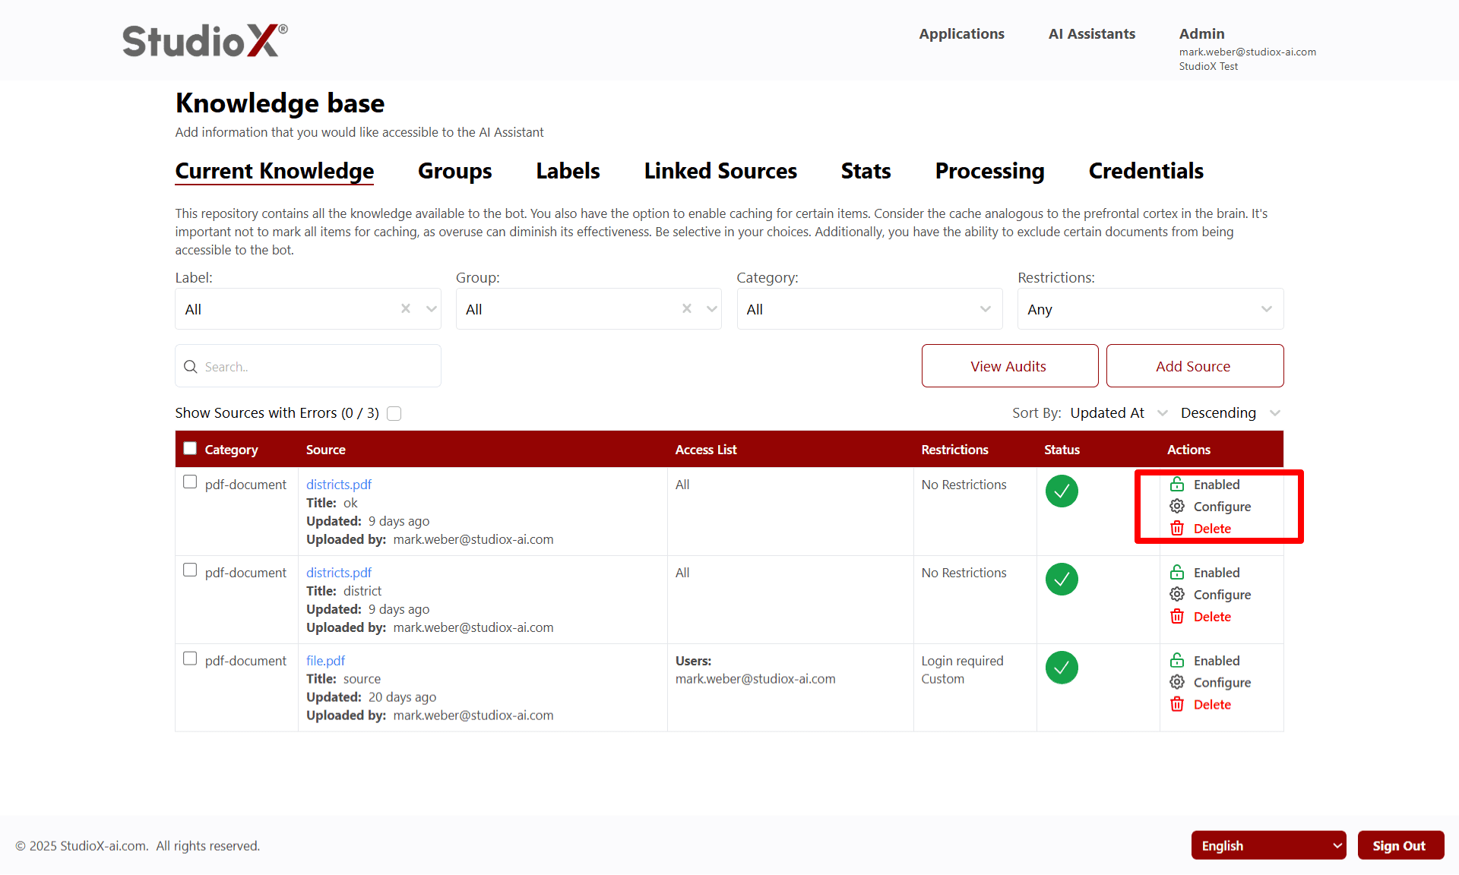This screenshot has height=875, width=1459.
Task: Click the green status checkmark for file.pdf
Action: pos(1062,668)
